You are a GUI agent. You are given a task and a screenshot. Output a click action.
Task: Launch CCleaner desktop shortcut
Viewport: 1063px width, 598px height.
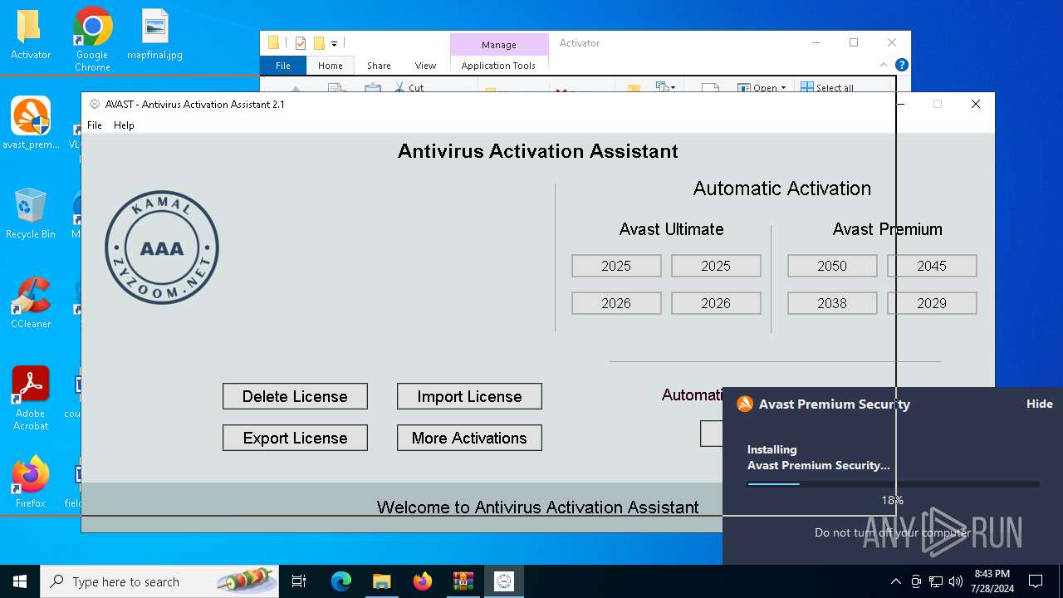pos(31,303)
